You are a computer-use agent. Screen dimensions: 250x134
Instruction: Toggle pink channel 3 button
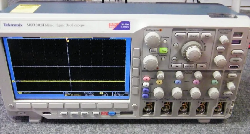[x=196, y=82]
